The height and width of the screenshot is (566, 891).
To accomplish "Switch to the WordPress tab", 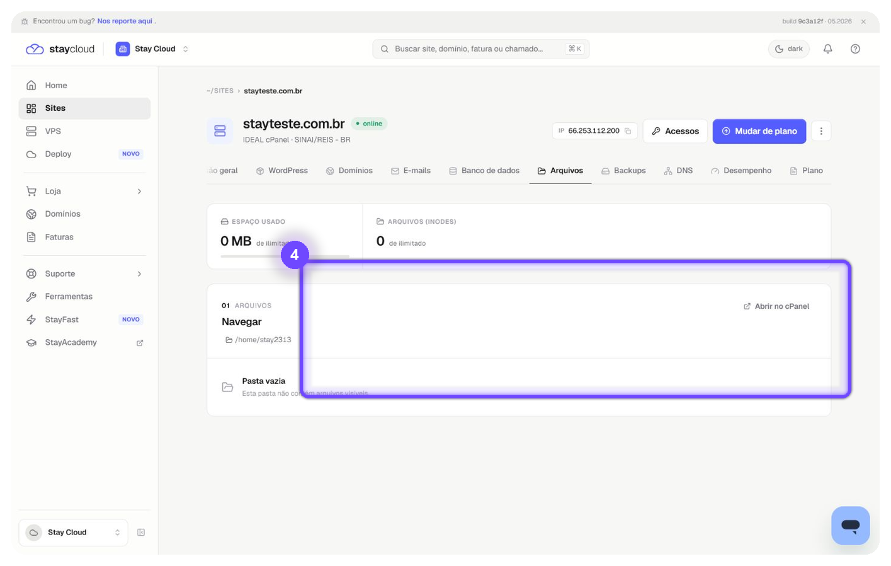I will pos(282,171).
